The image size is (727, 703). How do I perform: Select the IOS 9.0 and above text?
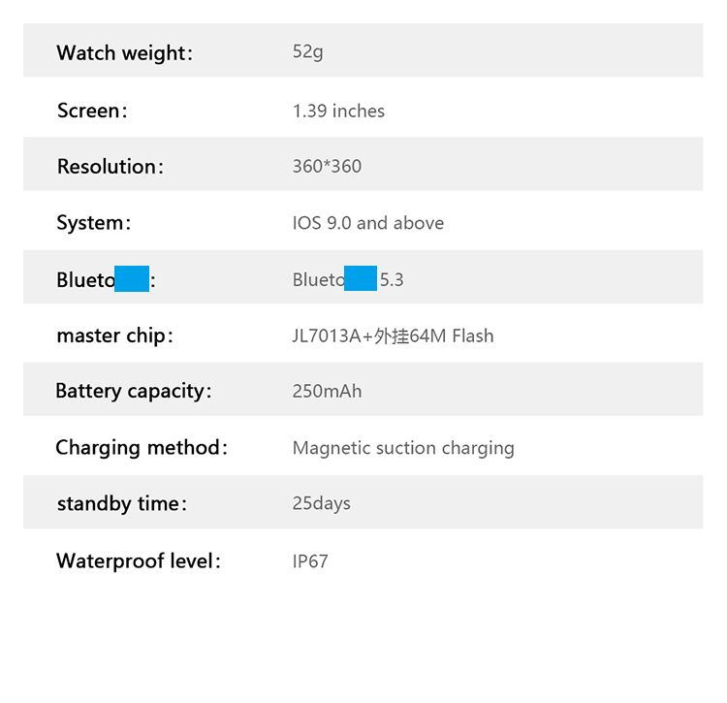click(367, 223)
